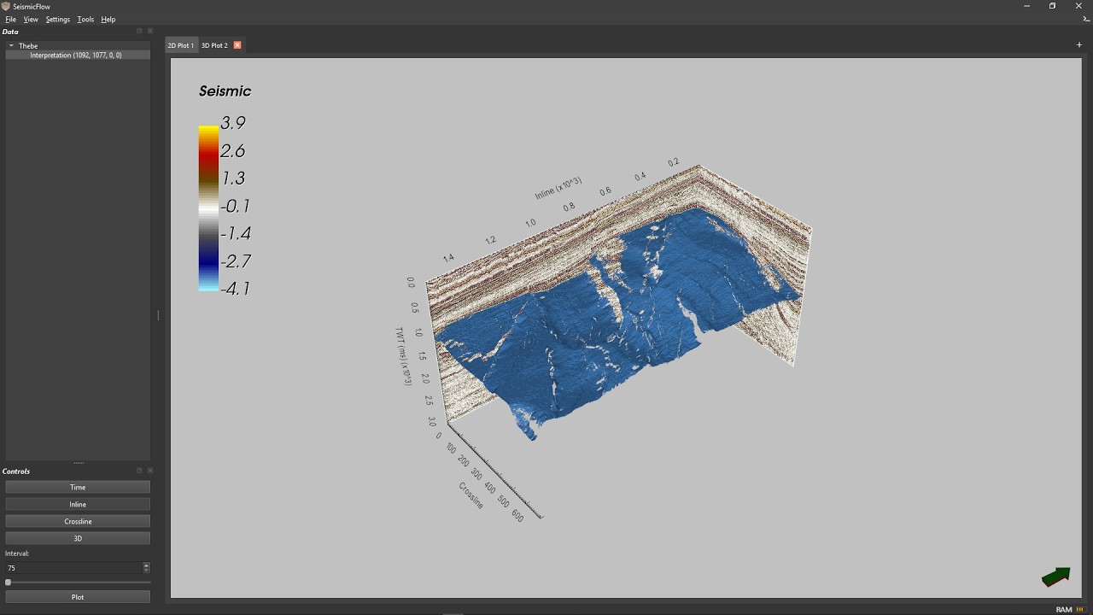This screenshot has height=615, width=1093.
Task: Float the Controls panel
Action: pyautogui.click(x=139, y=471)
